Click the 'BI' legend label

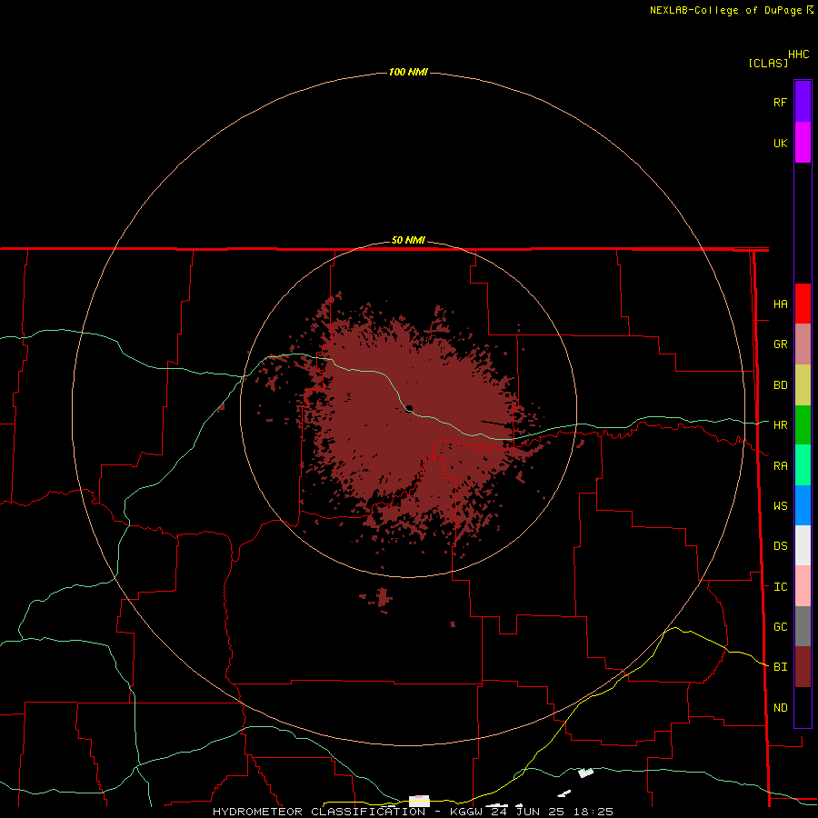click(780, 667)
